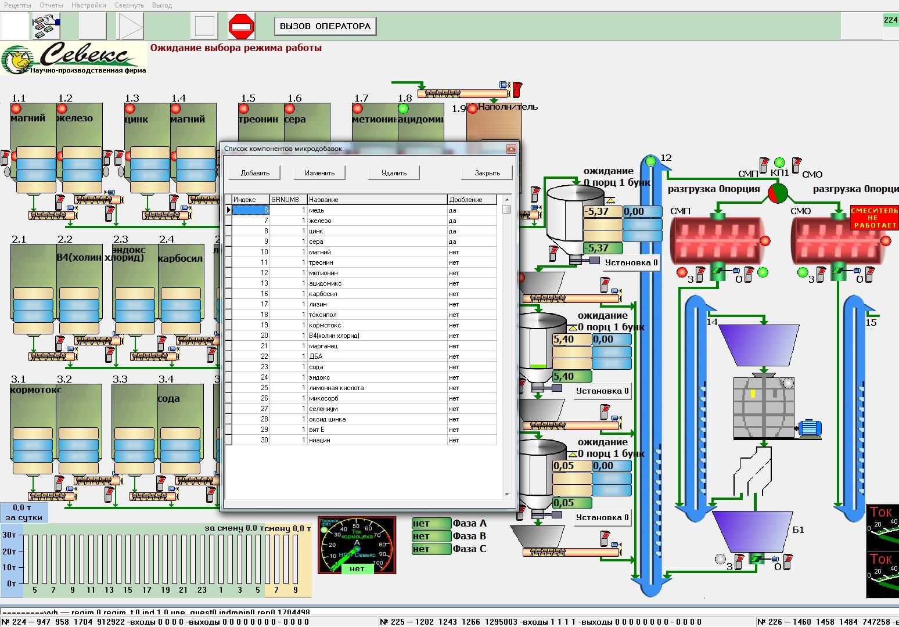The image size is (899, 627).
Task: Click red indicator lamp of hopper 1.1
Action: (16, 109)
